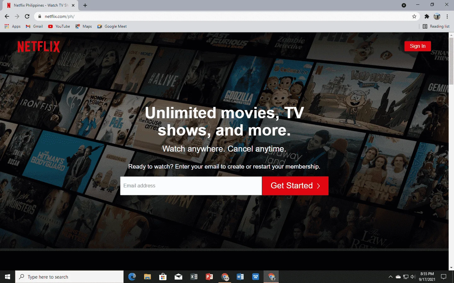The width and height of the screenshot is (454, 283).
Task: Open the YouTube bookmark
Action: pyautogui.click(x=59, y=26)
